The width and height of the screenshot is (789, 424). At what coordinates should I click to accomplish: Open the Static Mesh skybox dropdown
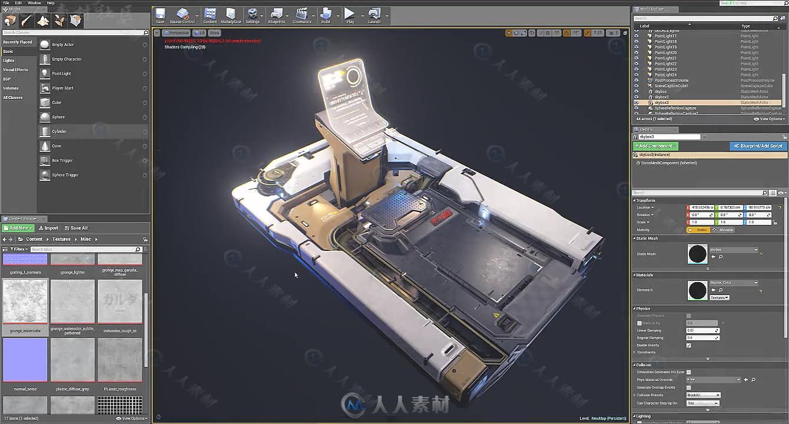click(x=734, y=250)
